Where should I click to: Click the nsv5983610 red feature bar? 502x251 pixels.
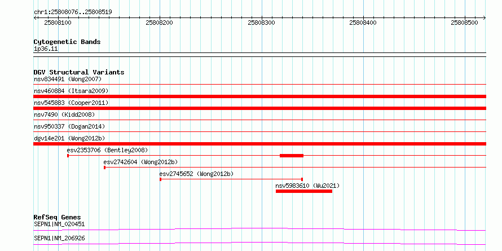(304, 191)
